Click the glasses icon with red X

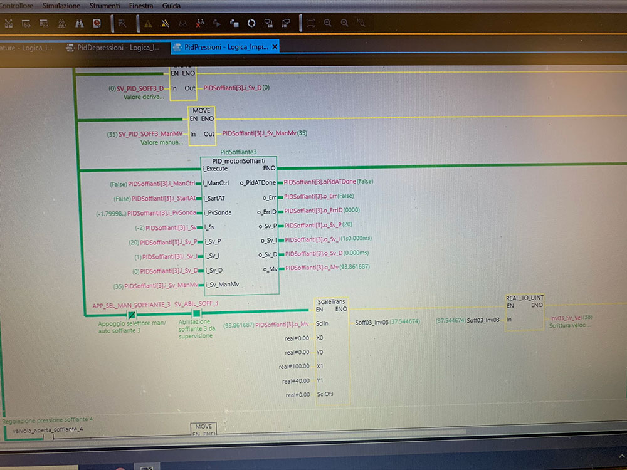tap(200, 24)
